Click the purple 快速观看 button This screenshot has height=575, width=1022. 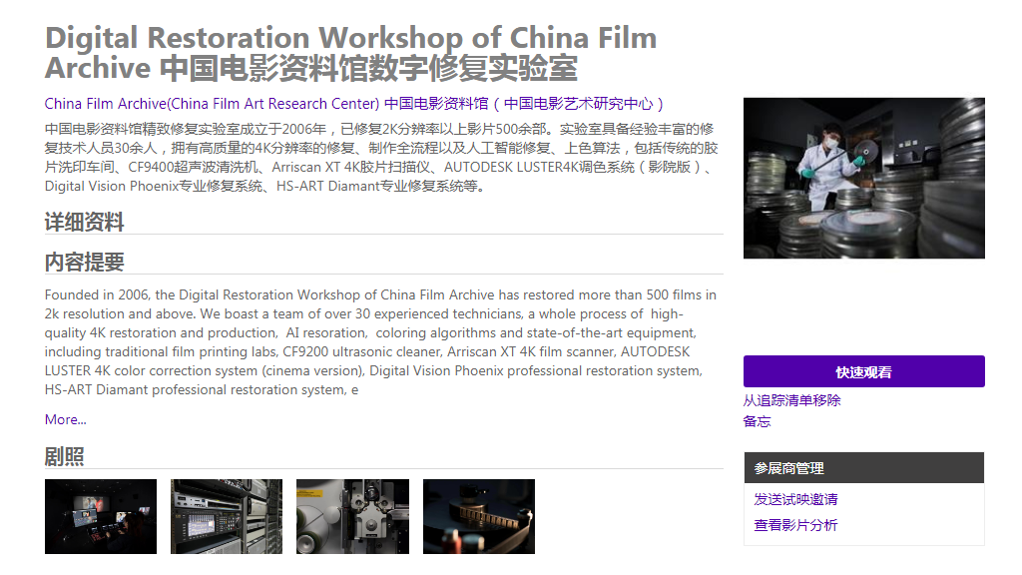click(863, 371)
